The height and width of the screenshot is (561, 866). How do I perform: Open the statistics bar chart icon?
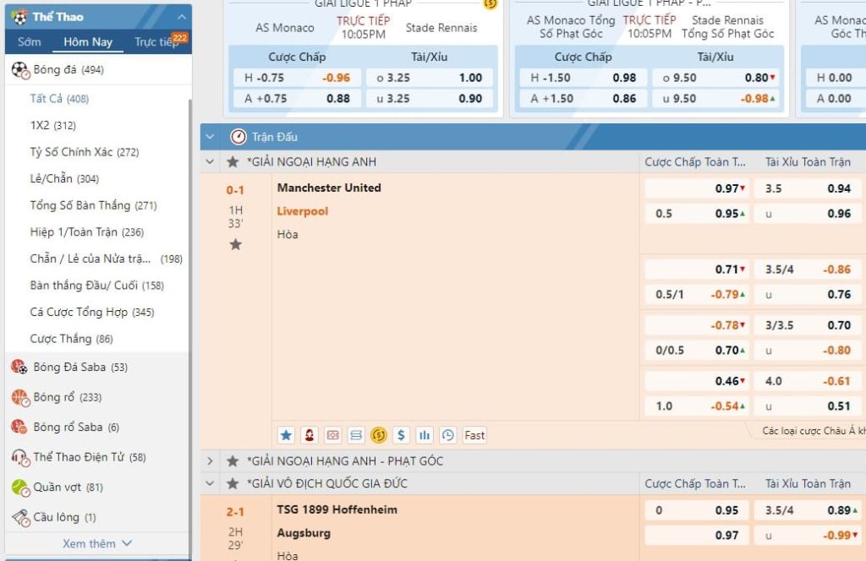click(425, 435)
